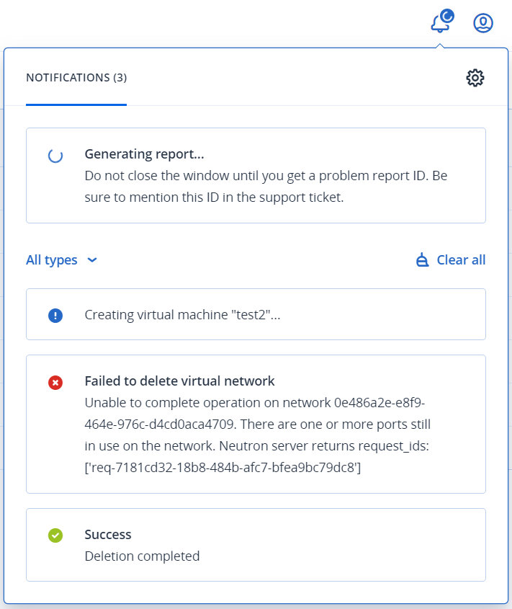Click the Neutron error details text
The image size is (512, 609).
tap(258, 435)
